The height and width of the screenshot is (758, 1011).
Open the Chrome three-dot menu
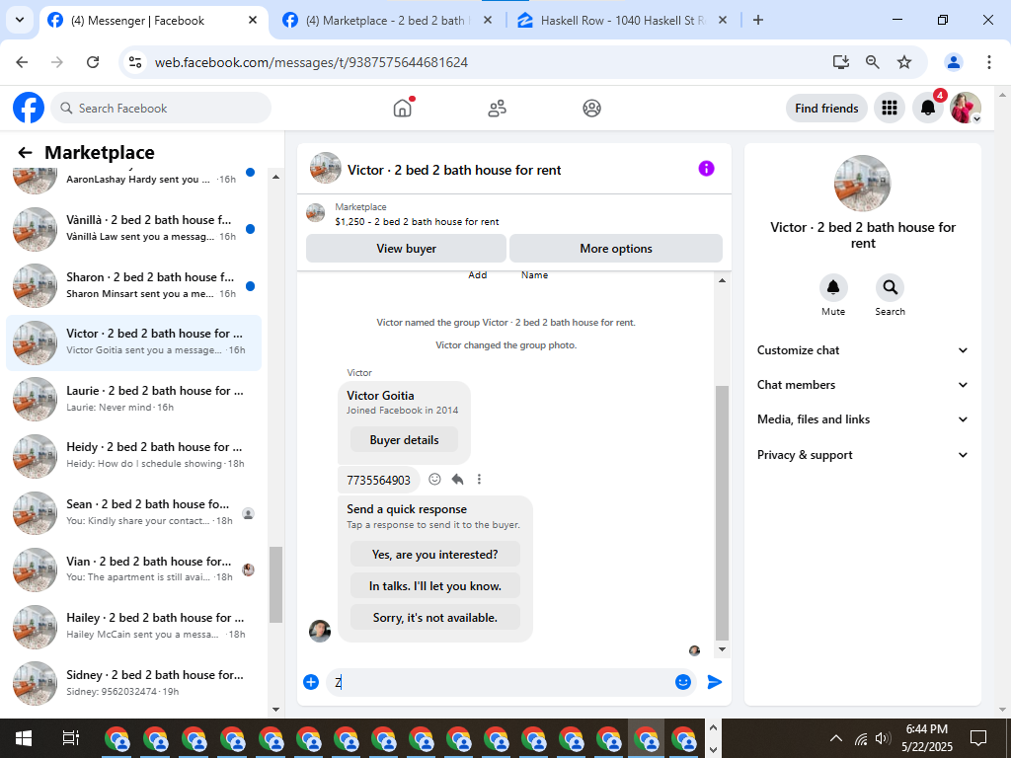point(988,62)
